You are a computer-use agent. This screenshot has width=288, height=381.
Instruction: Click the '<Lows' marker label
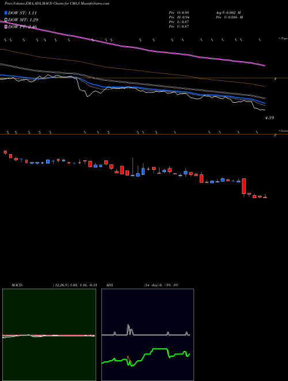[283, 130]
